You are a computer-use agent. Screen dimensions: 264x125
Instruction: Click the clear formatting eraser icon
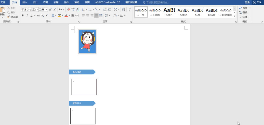click(x=69, y=9)
